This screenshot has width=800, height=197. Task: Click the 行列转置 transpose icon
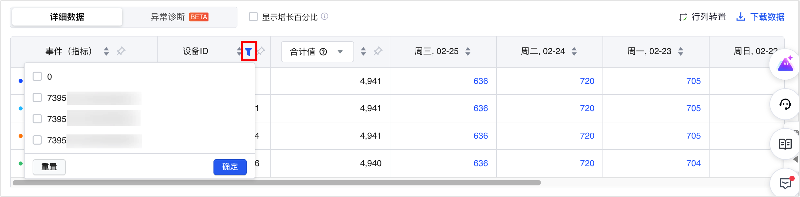[x=683, y=17]
